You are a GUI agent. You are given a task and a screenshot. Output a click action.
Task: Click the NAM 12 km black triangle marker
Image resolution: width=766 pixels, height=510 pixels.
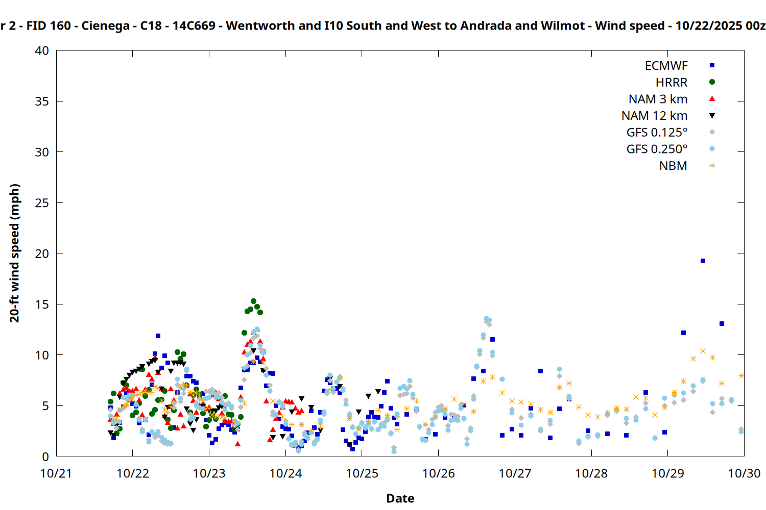tap(712, 116)
